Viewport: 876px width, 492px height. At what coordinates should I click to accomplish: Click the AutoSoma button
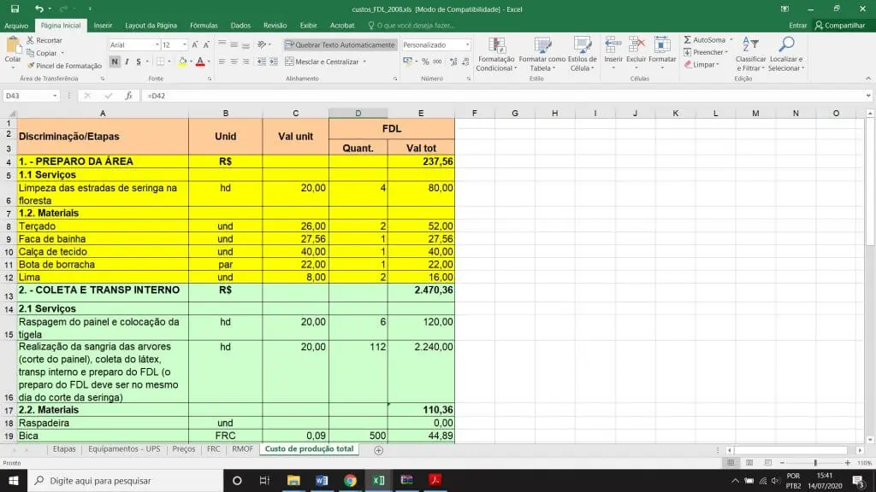[705, 40]
